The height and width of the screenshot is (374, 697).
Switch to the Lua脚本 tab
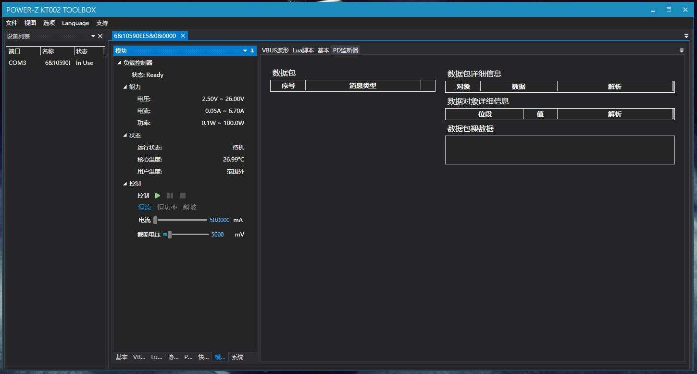point(303,50)
